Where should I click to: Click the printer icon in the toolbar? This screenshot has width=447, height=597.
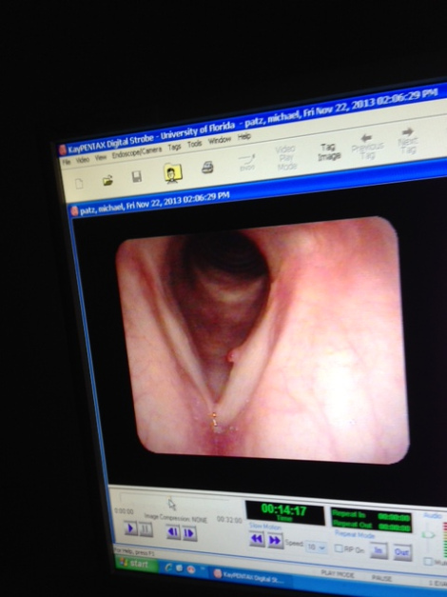click(207, 168)
